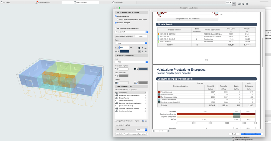
Task: Open Unità energia kWh dropdown
Action: (x=141, y=130)
